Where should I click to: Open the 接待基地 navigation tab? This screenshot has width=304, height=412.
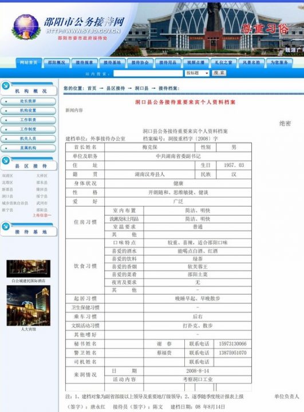tap(112, 62)
